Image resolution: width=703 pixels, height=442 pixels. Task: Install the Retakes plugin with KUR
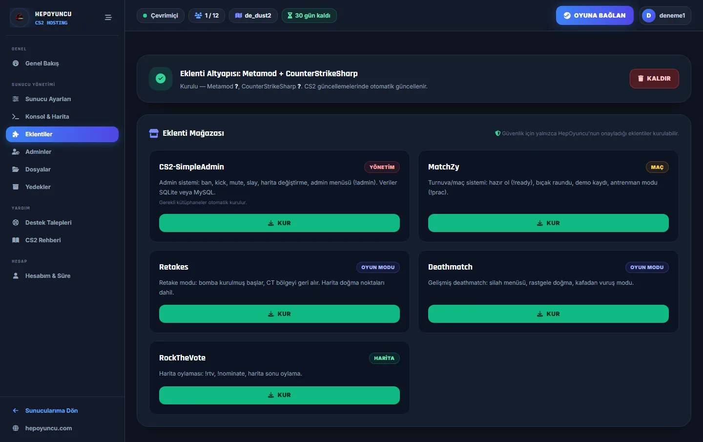(x=279, y=314)
